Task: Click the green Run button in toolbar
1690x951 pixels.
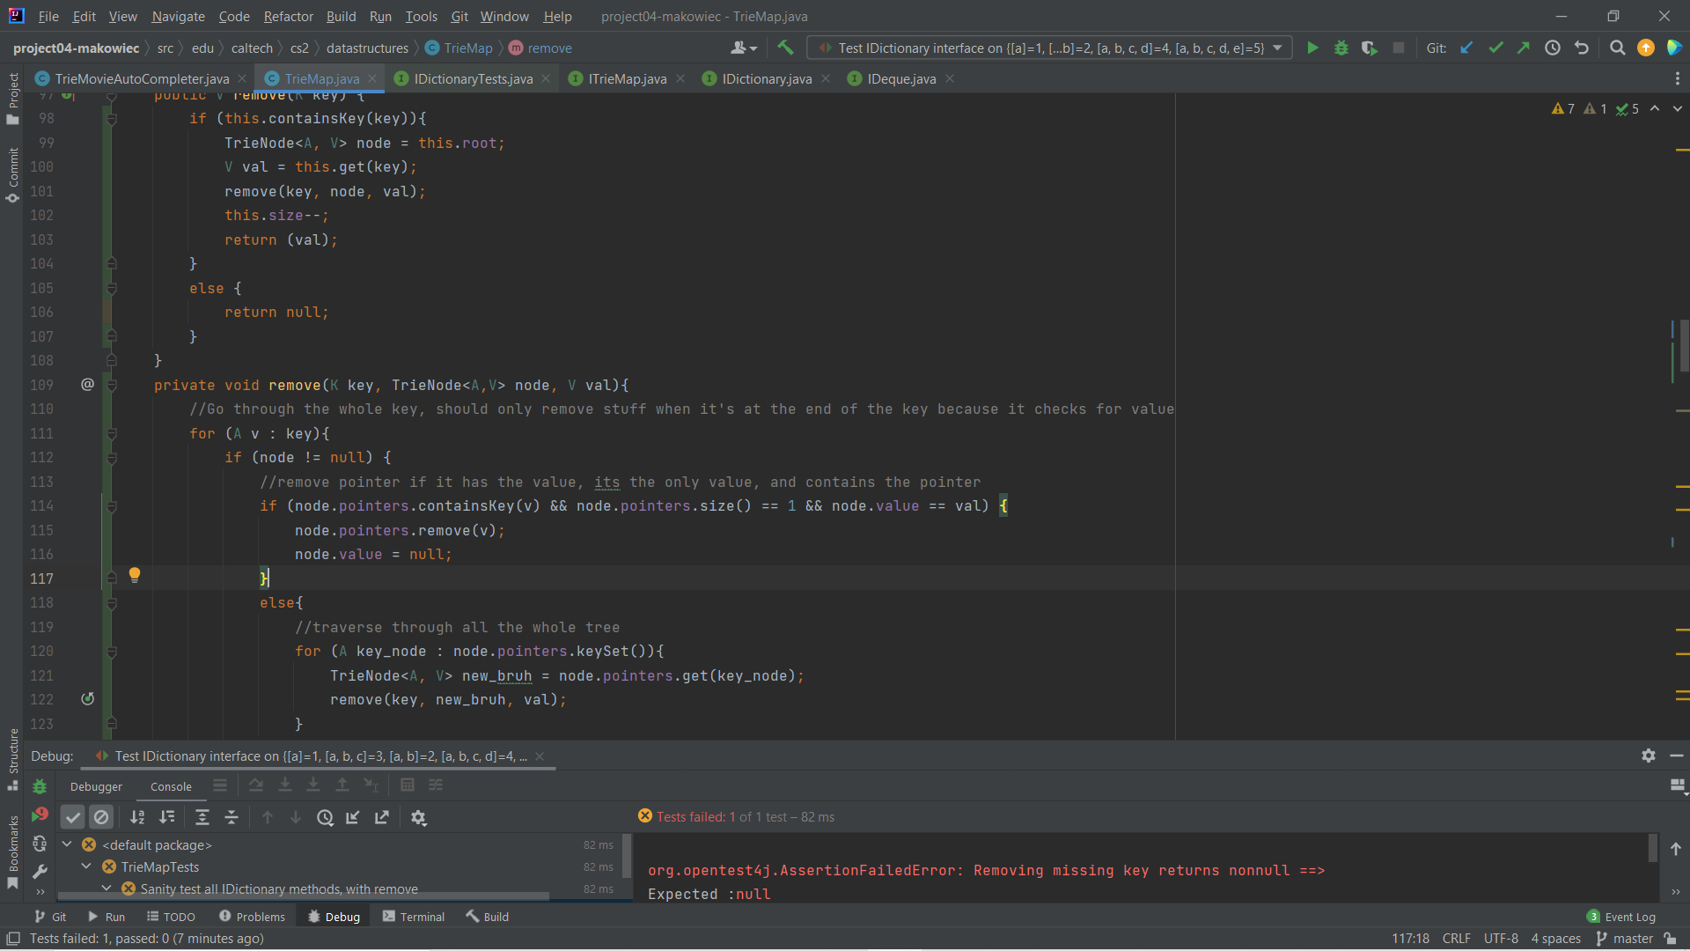Action: coord(1312,48)
